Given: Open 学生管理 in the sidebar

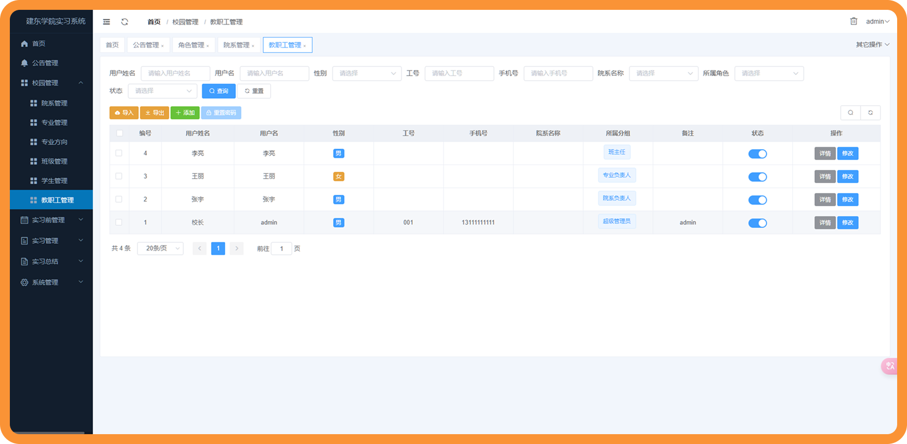Looking at the screenshot, I should coord(54,181).
